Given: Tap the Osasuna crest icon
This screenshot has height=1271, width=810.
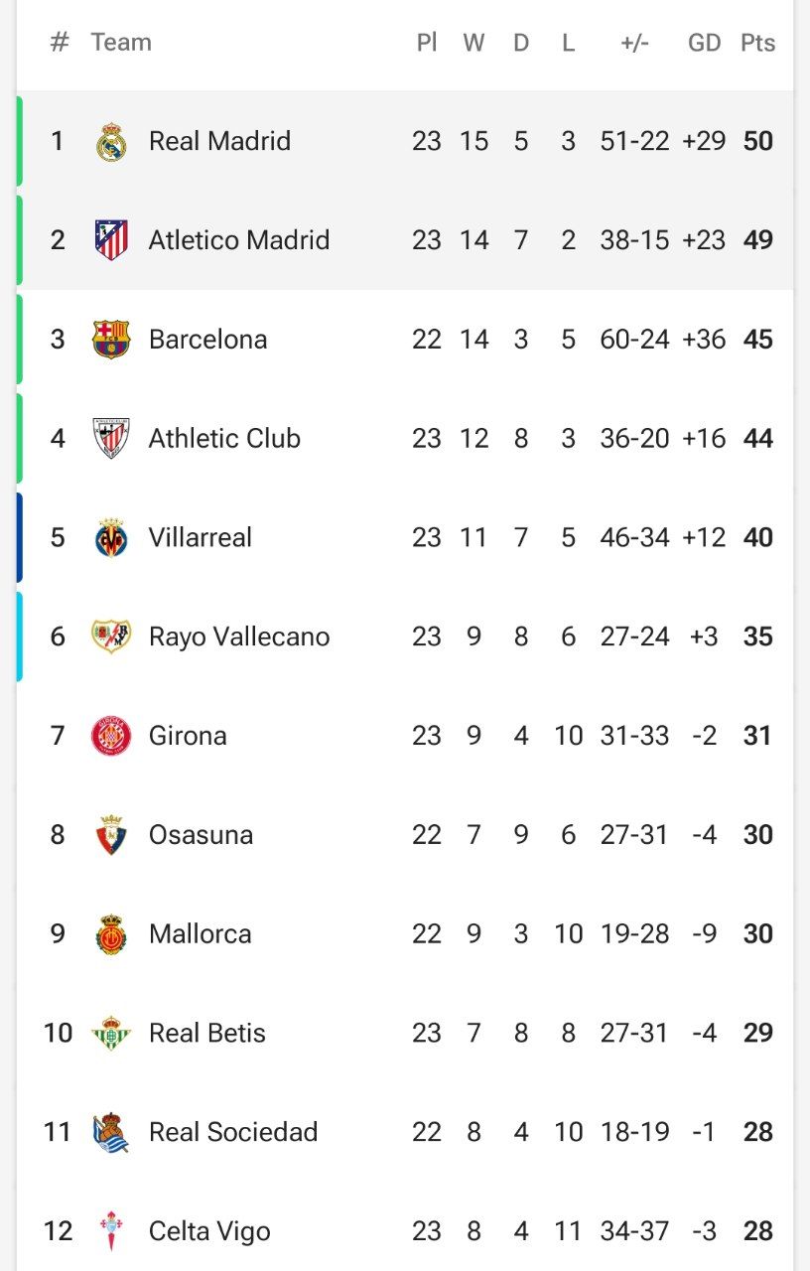Looking at the screenshot, I should click(111, 835).
